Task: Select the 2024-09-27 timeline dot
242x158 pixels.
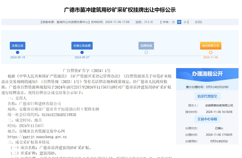Action: tap(82, 52)
